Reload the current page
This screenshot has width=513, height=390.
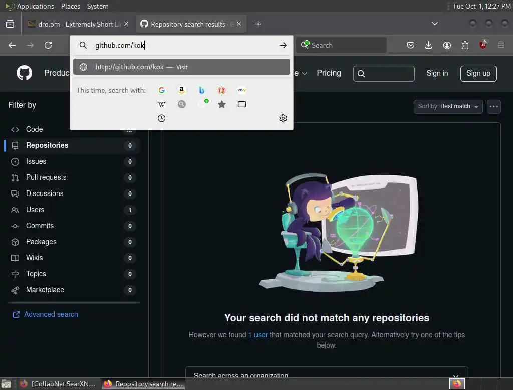point(48,45)
